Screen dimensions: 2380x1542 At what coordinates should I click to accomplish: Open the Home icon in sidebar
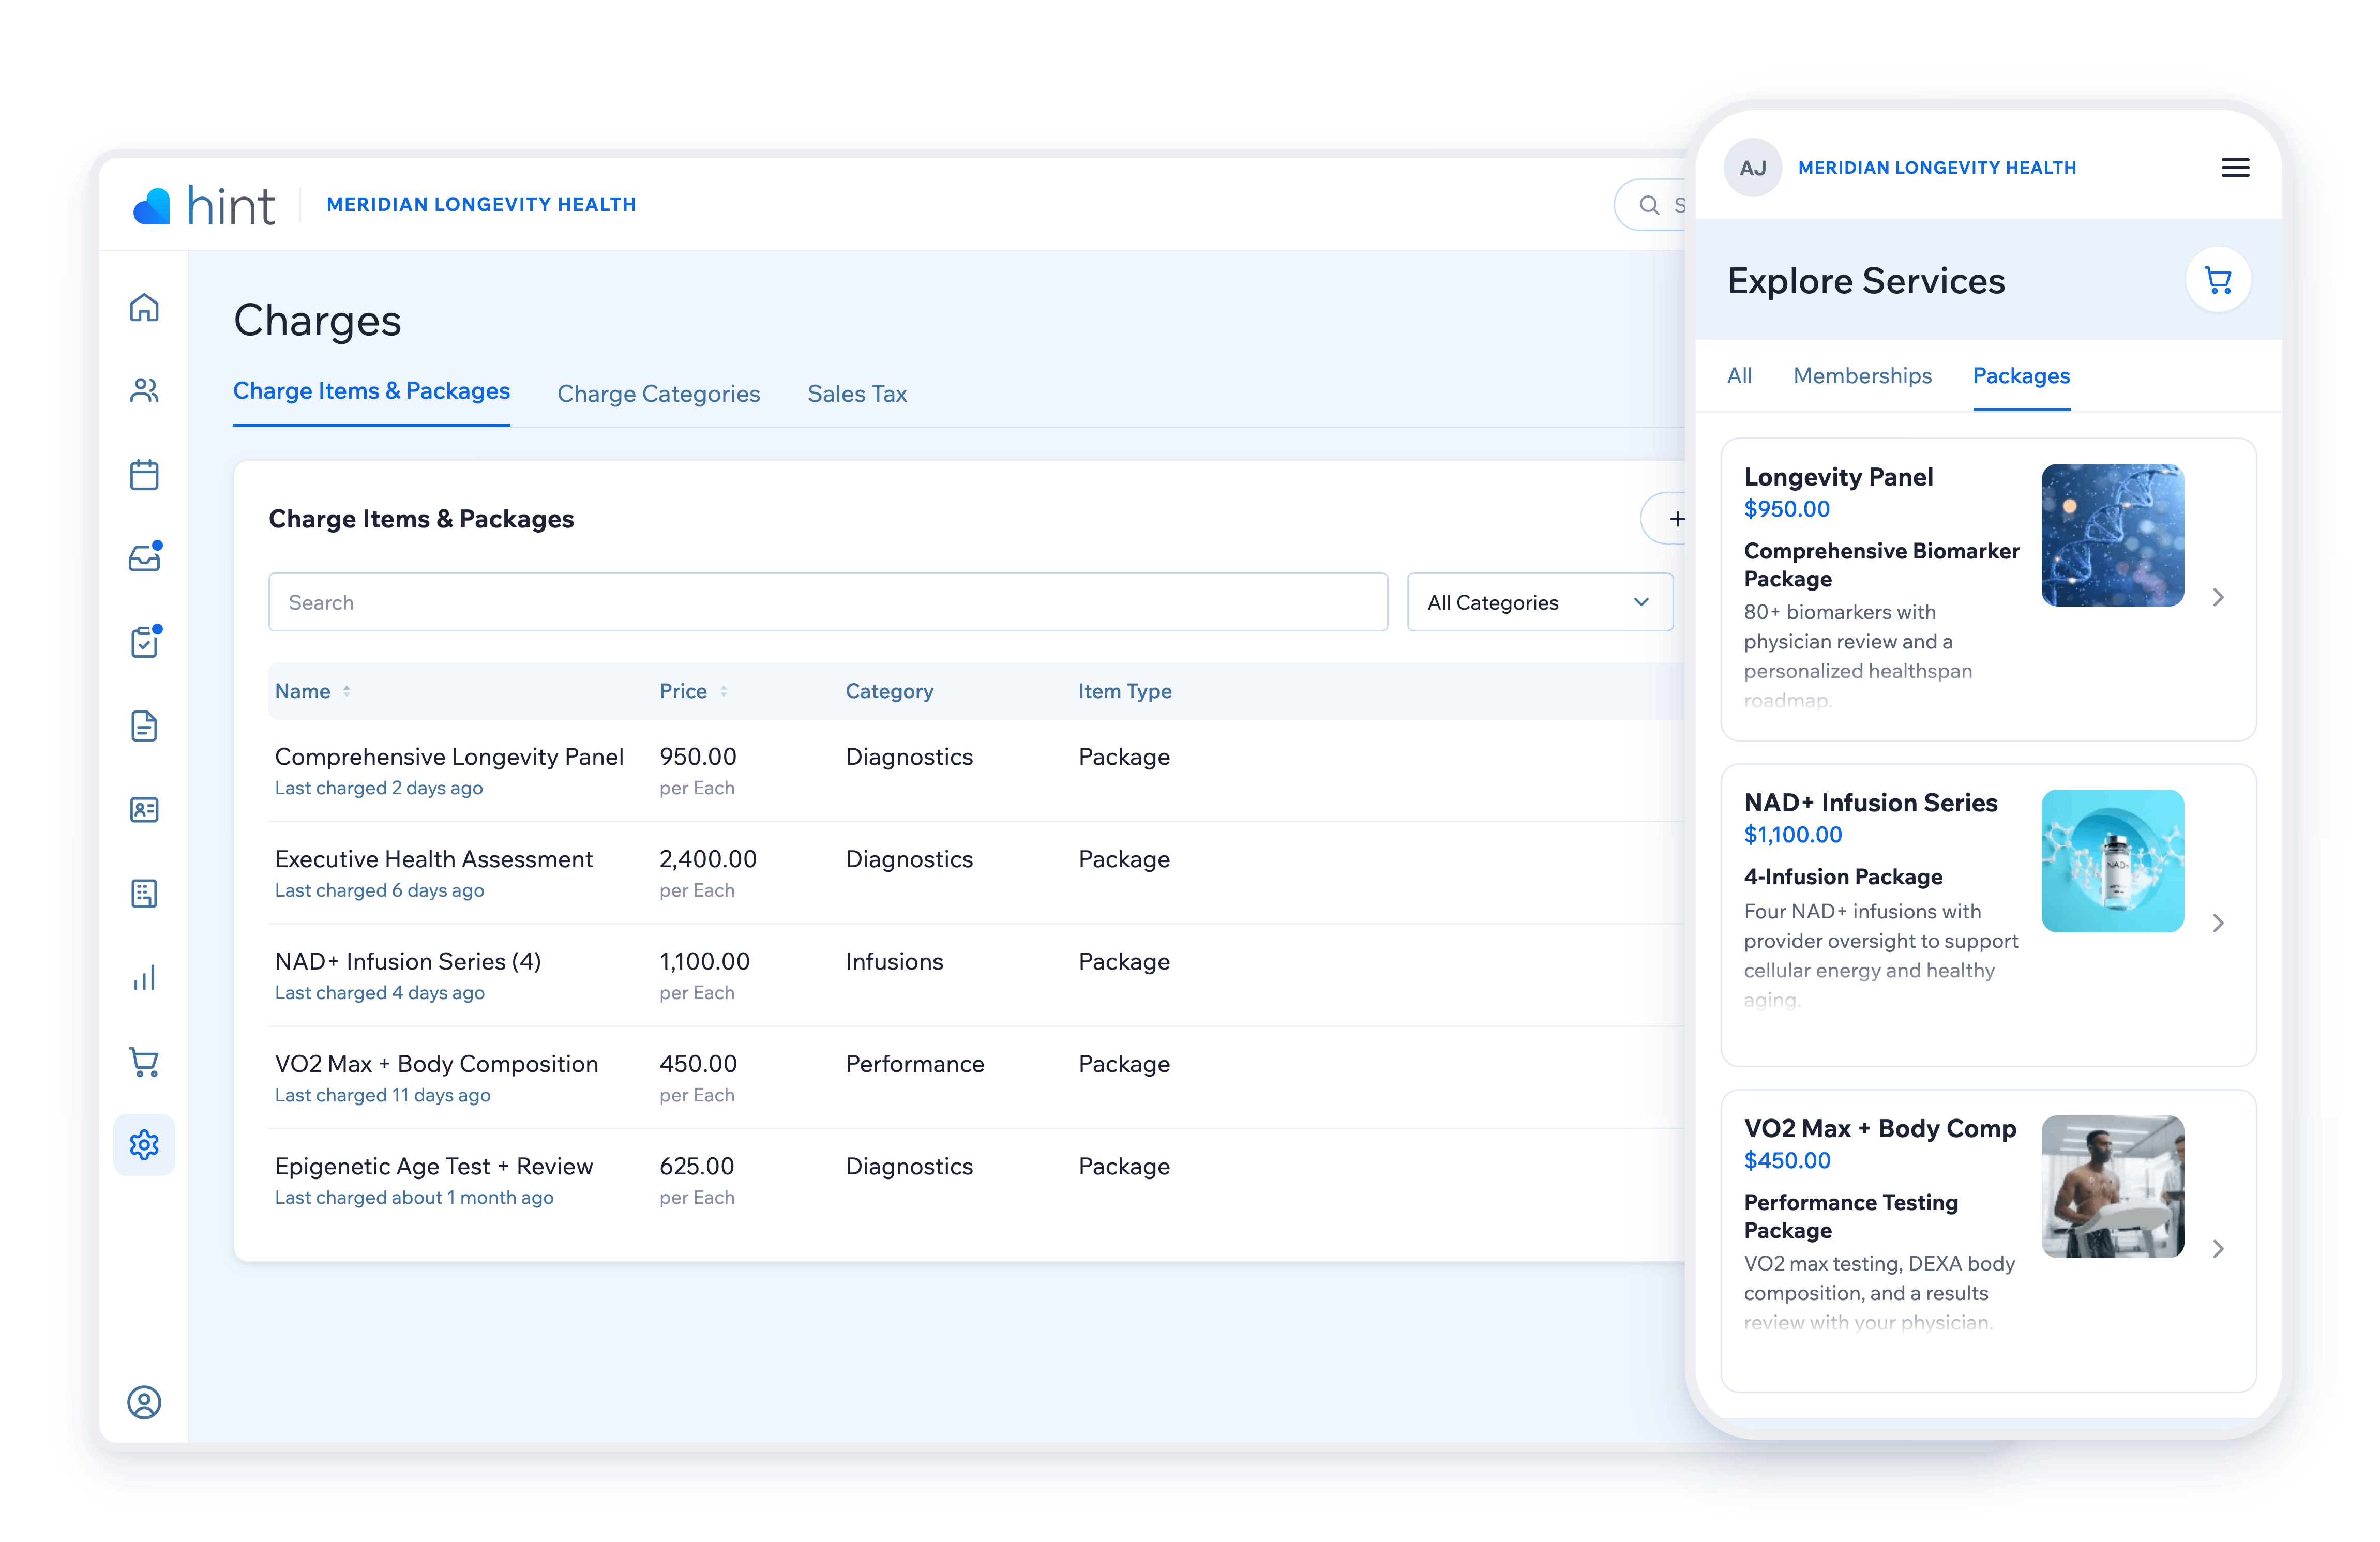click(x=144, y=307)
